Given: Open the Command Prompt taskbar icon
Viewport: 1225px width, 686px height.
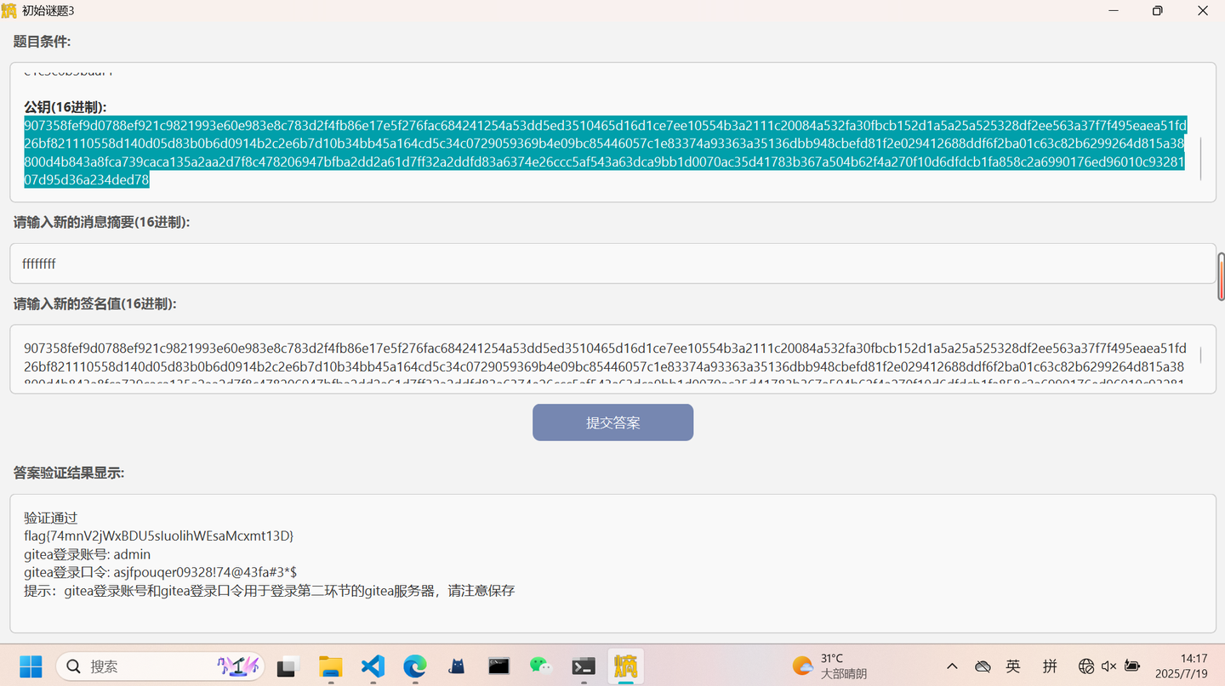Looking at the screenshot, I should [x=499, y=666].
